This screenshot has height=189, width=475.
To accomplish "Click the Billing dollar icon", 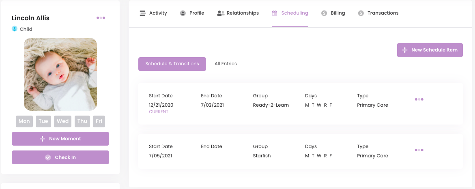I will (324, 13).
